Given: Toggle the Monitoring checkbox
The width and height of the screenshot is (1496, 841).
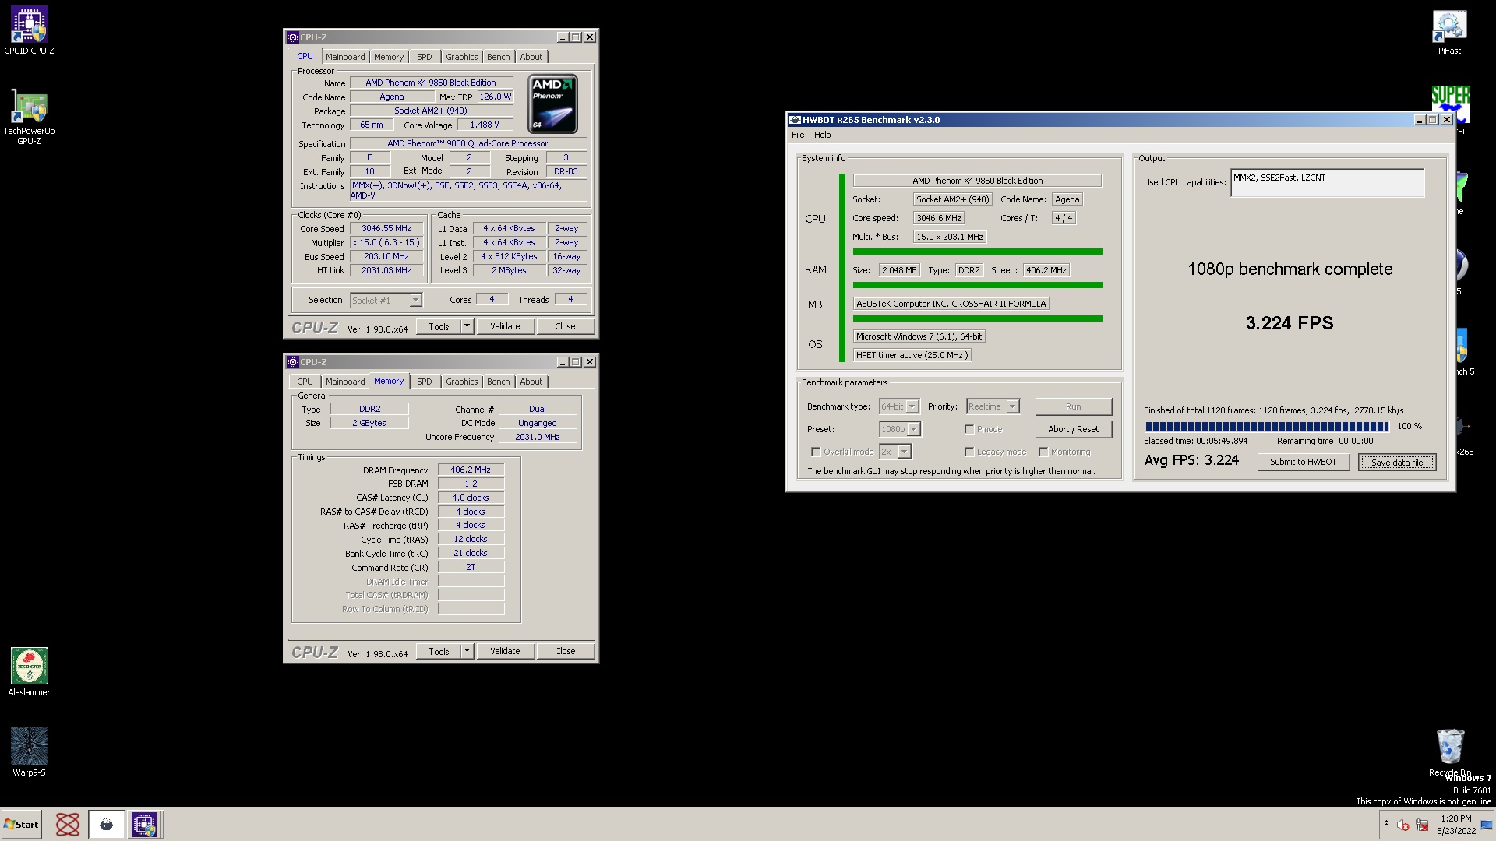Looking at the screenshot, I should (x=1043, y=452).
